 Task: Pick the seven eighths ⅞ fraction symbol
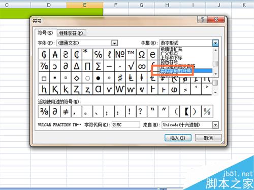click(44, 66)
